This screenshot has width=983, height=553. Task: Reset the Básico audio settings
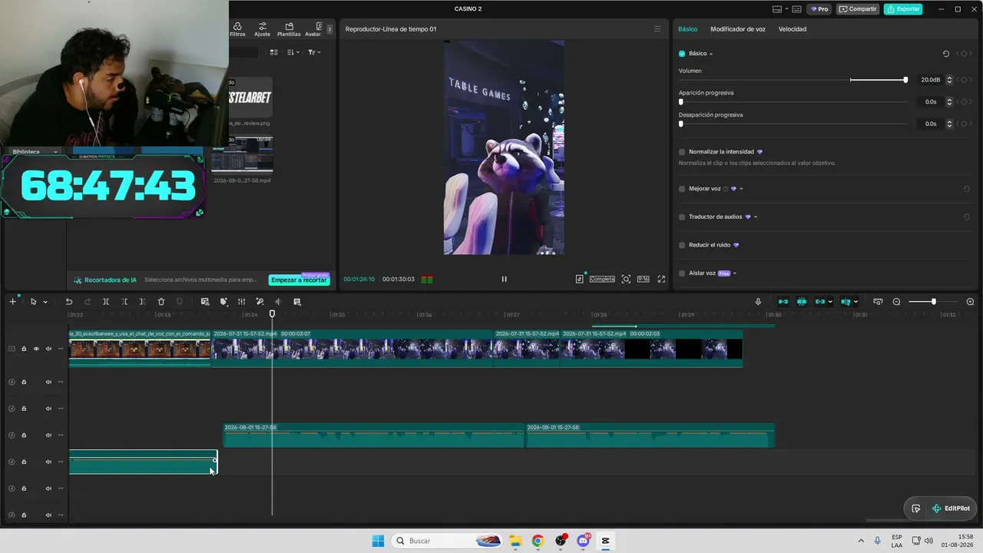946,54
